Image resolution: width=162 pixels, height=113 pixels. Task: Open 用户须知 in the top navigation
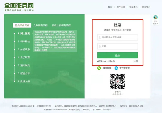pos(121,7)
